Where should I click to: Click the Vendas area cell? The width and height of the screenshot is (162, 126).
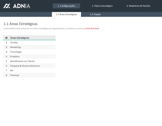point(14,42)
